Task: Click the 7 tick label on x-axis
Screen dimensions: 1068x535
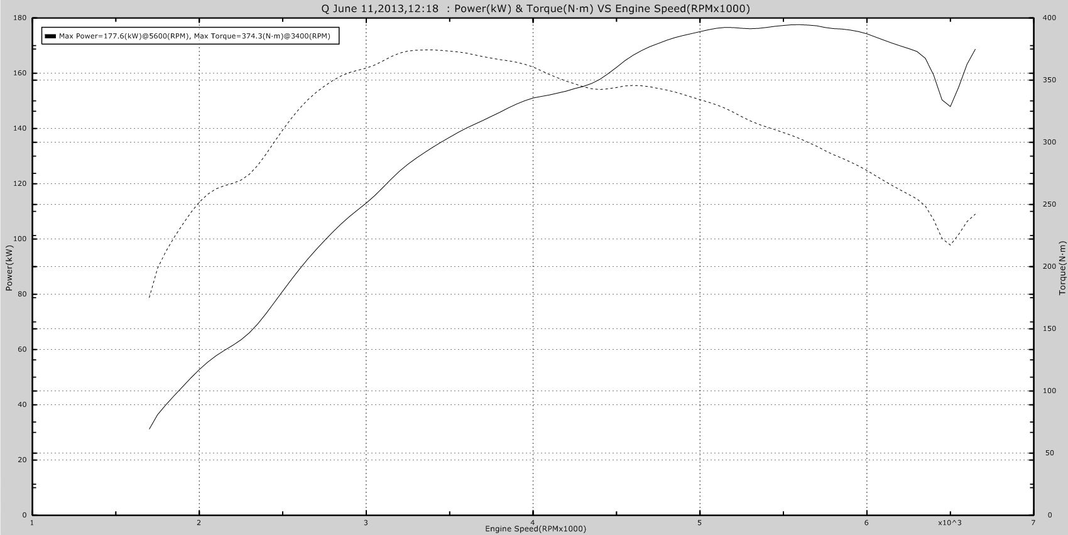Action: tap(1033, 522)
